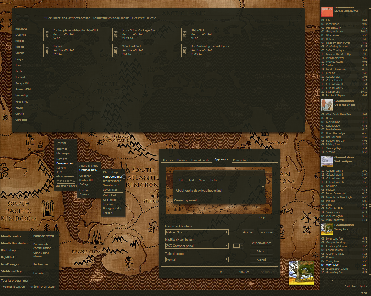
Task: Launch Skinstudio 6 from the submenu
Action: (111, 185)
